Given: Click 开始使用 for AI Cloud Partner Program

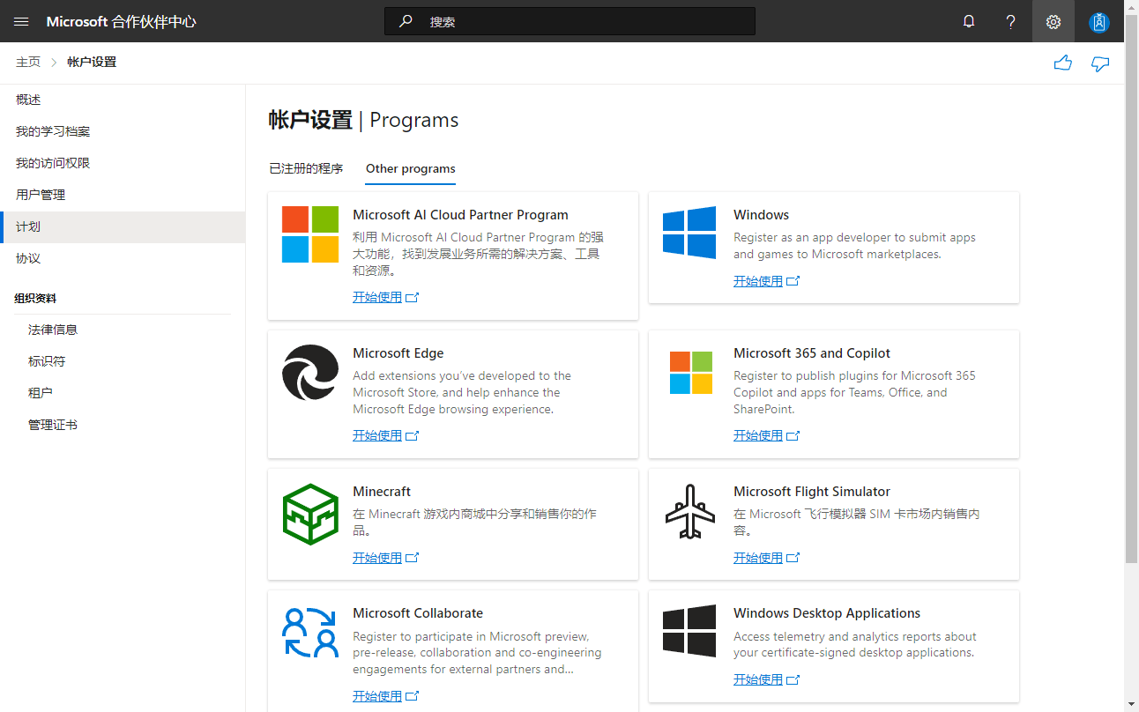Looking at the screenshot, I should [x=377, y=297].
